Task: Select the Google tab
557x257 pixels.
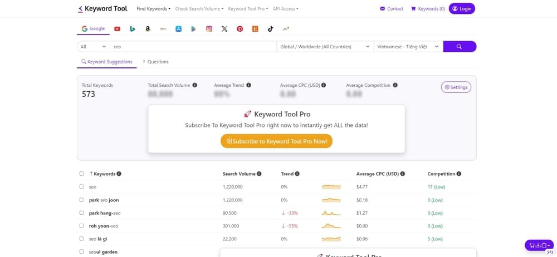Action: (x=93, y=29)
